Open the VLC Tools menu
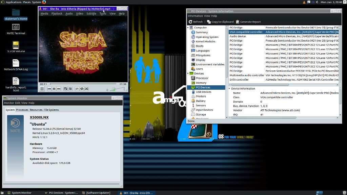The image size is (347, 195). (103, 14)
